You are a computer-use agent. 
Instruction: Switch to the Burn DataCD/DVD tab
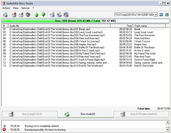30,114
